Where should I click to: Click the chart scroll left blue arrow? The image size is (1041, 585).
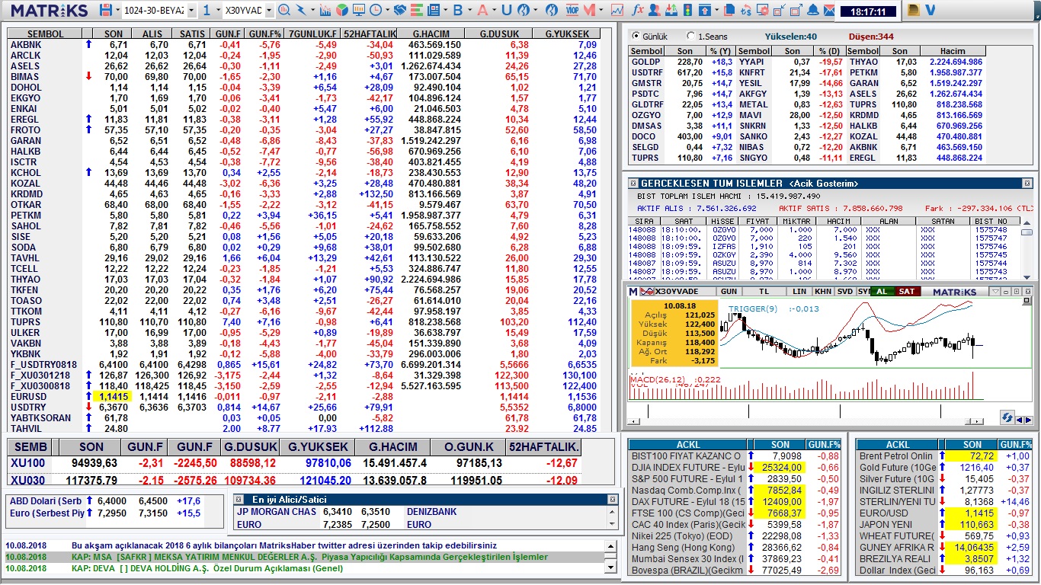click(x=1020, y=420)
